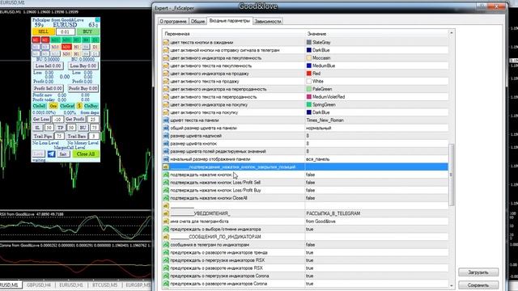Click the icon beside 'подтверждать нажатие кнопок Loss/Profit Buy'
Screen dimensions: 518x291
tap(166, 191)
